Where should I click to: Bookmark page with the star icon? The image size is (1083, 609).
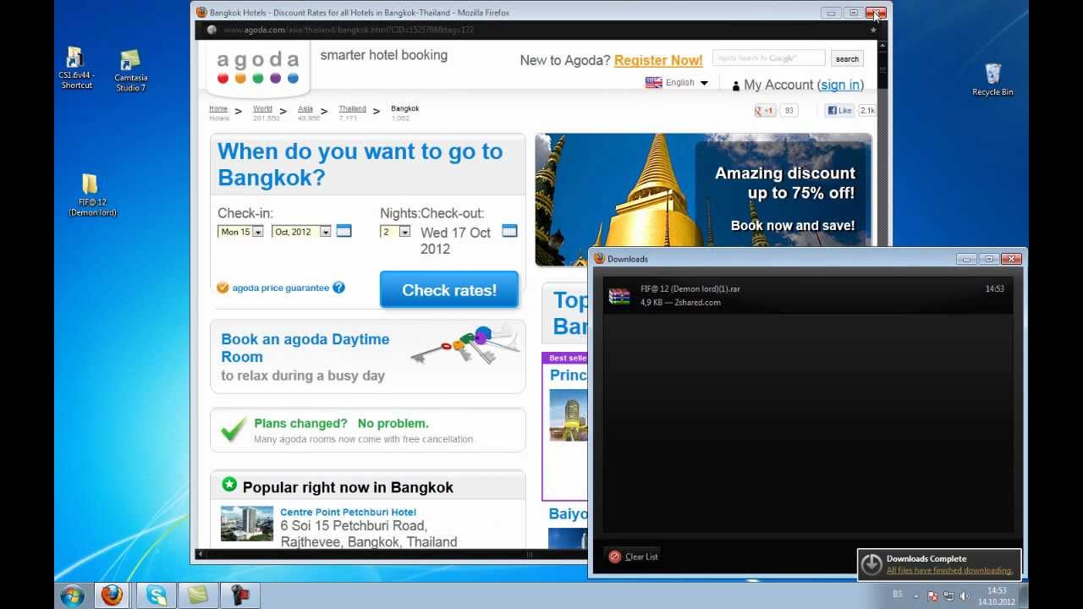click(x=873, y=30)
